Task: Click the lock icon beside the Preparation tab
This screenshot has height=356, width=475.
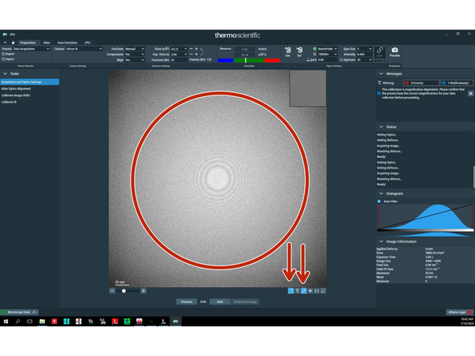Action: point(13,42)
